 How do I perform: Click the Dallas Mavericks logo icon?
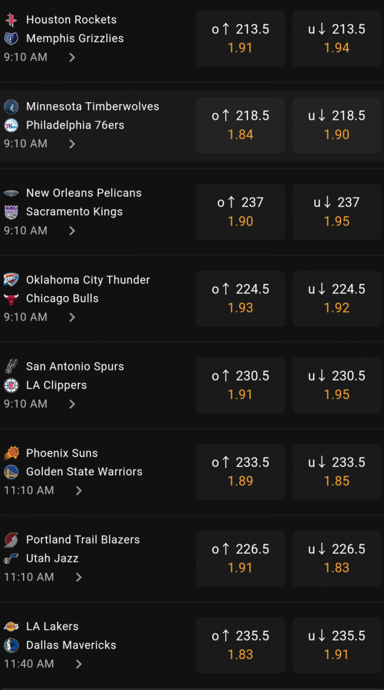[x=11, y=645]
